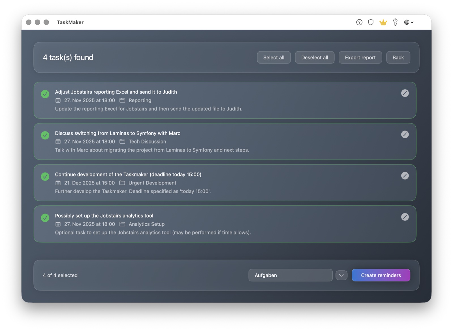Click the Aufgaben input field

tap(290, 275)
